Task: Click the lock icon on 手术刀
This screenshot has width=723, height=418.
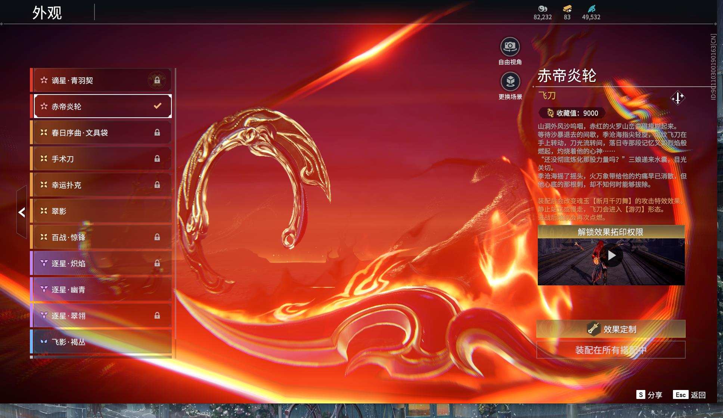Action: pos(157,159)
